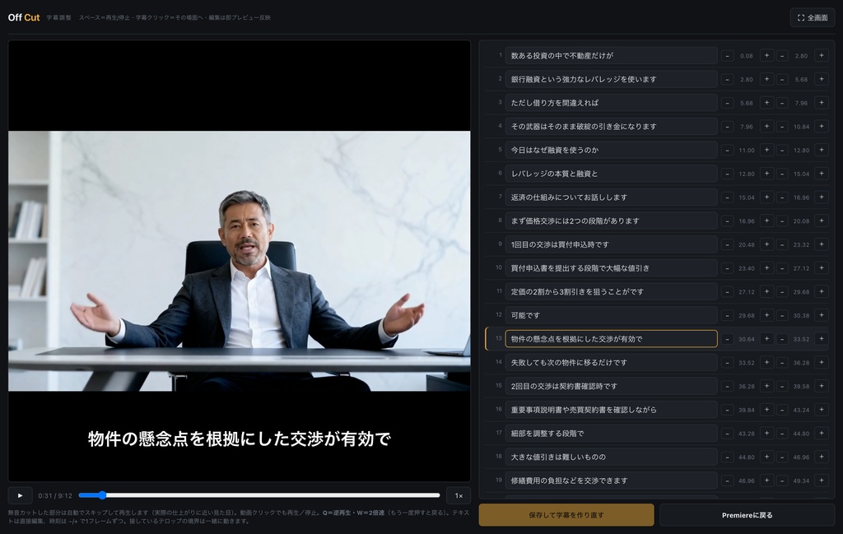Decrease start time 30.64 of subtitle 13

728,339
